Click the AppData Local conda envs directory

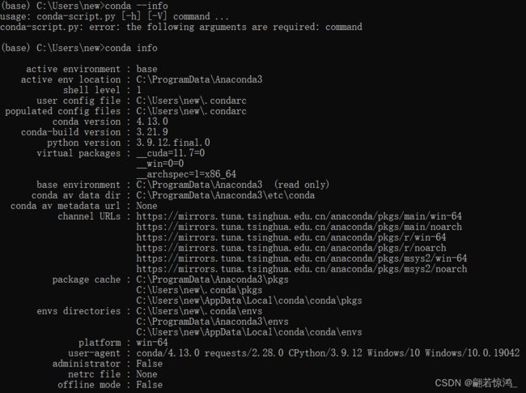click(x=249, y=332)
